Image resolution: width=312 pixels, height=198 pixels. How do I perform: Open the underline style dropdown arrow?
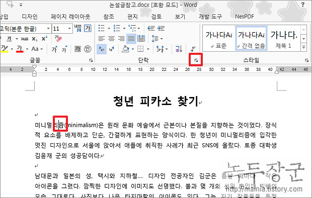tap(17, 39)
